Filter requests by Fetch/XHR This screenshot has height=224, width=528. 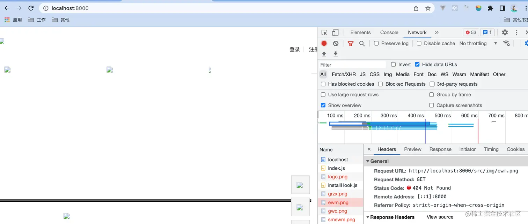(344, 74)
